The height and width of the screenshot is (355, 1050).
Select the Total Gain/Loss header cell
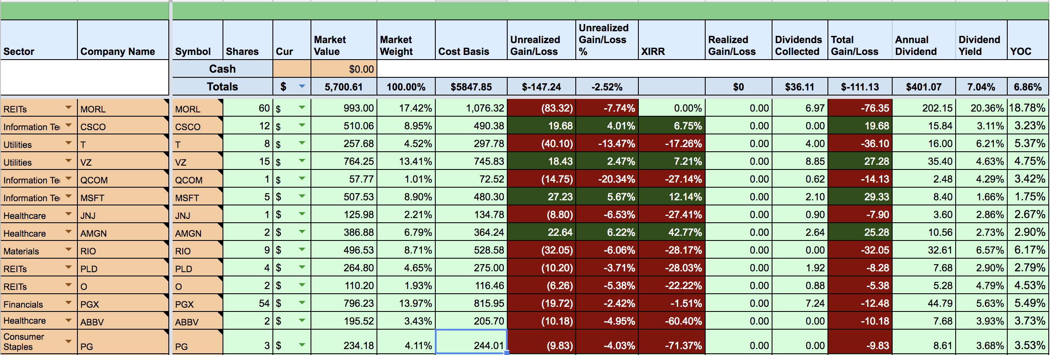pyautogui.click(x=860, y=40)
